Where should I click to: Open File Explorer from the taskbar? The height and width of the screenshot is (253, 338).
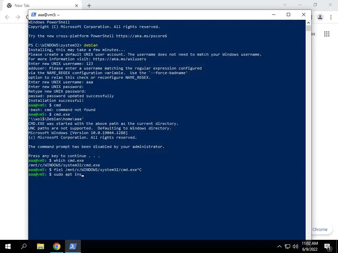click(41, 246)
